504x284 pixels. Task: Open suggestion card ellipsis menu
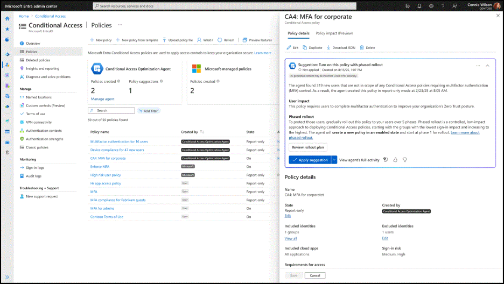[478, 66]
